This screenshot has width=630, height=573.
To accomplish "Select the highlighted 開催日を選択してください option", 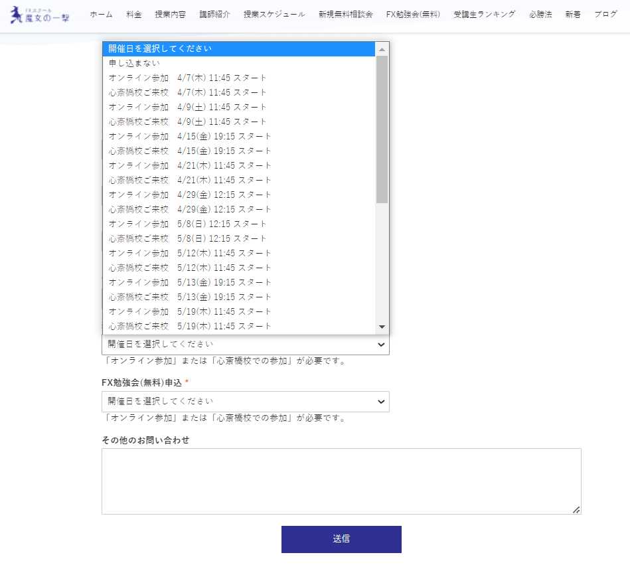I will [x=239, y=48].
